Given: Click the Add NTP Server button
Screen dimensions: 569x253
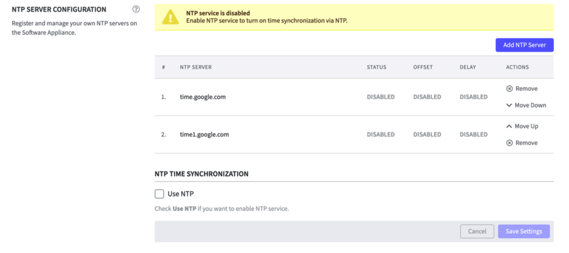Looking at the screenshot, I should click(524, 45).
